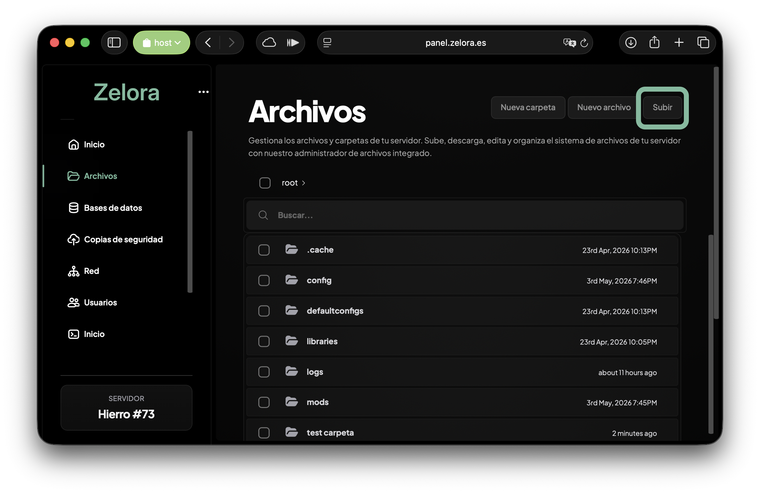Open the logs folder name

coord(315,372)
